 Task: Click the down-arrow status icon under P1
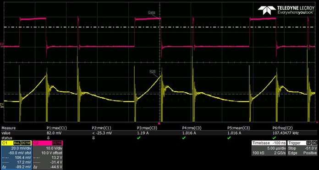(x=48, y=138)
